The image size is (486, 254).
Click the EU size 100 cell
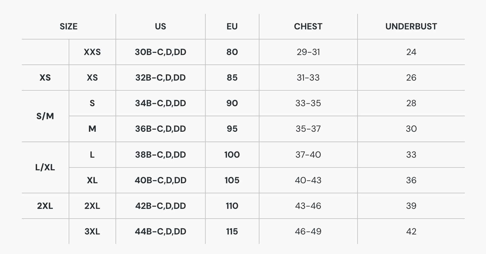[232, 155]
